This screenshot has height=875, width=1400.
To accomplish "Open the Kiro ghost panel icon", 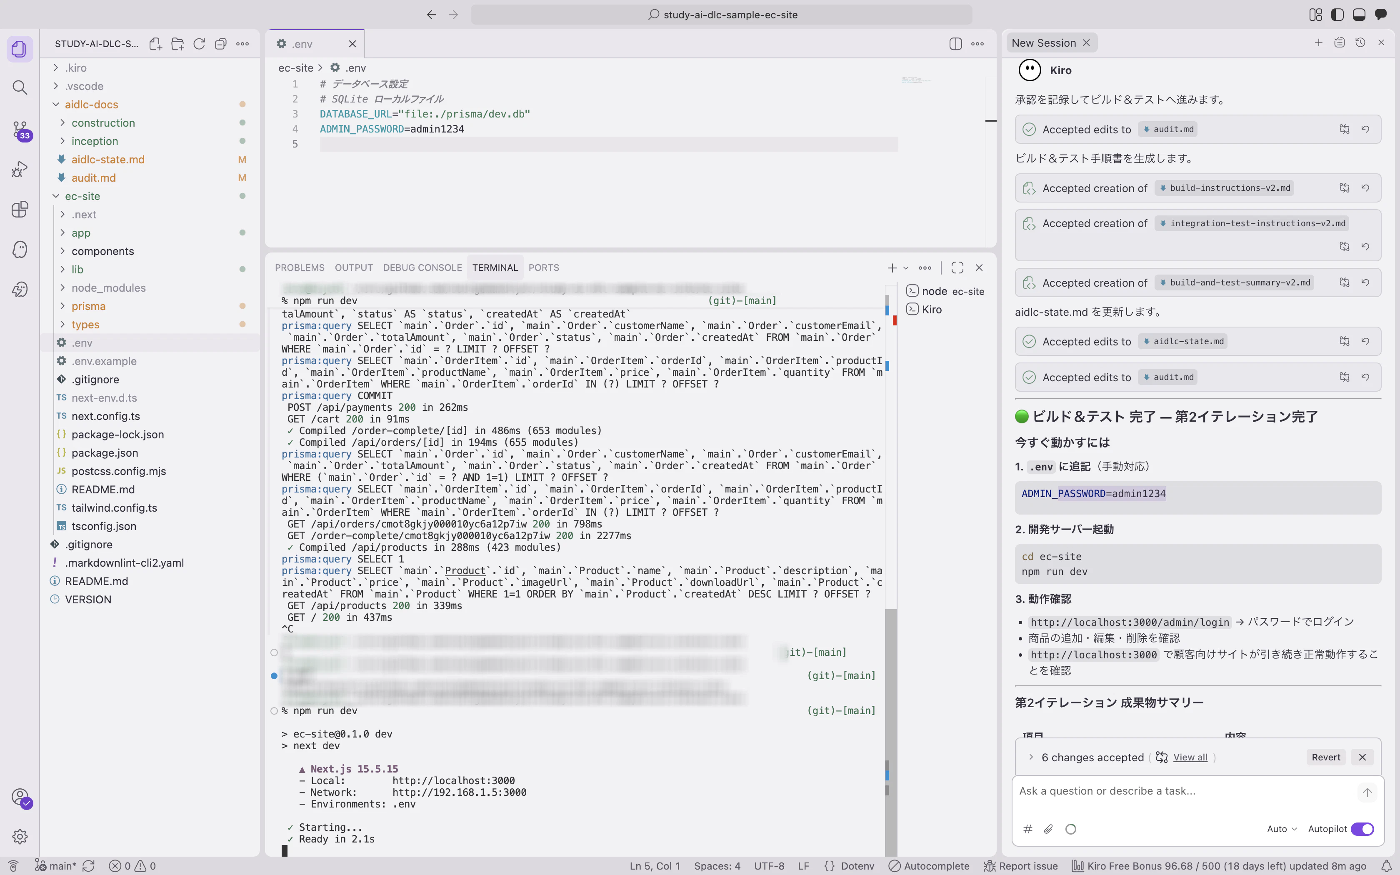I will click(20, 250).
